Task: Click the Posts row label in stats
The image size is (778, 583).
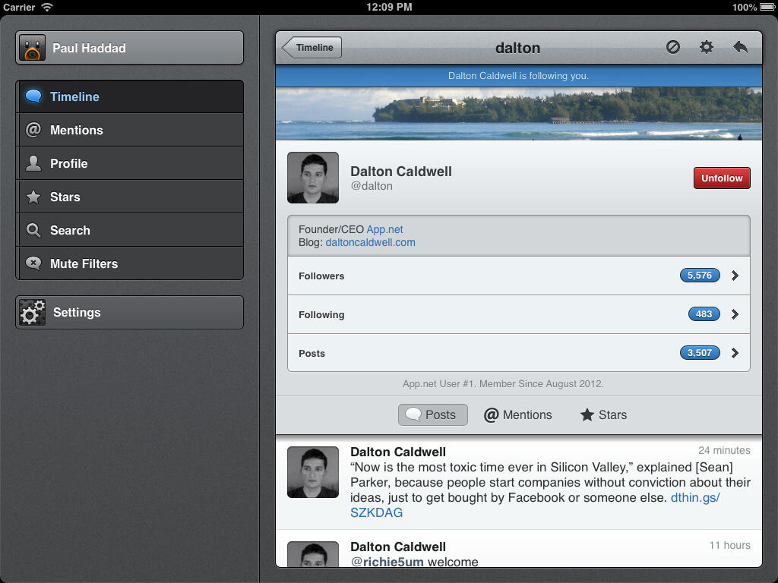Action: pos(312,354)
